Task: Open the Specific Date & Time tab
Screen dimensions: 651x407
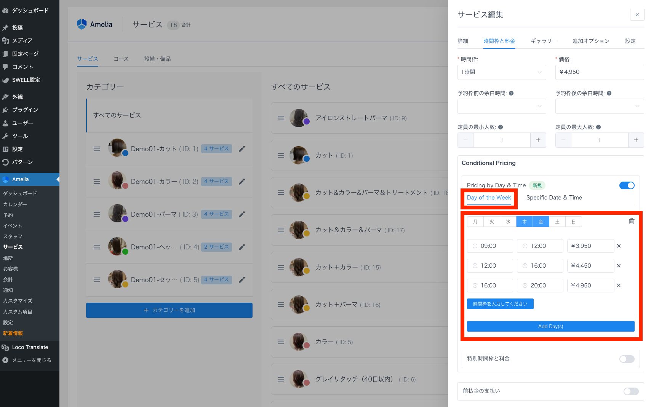Action: [554, 198]
